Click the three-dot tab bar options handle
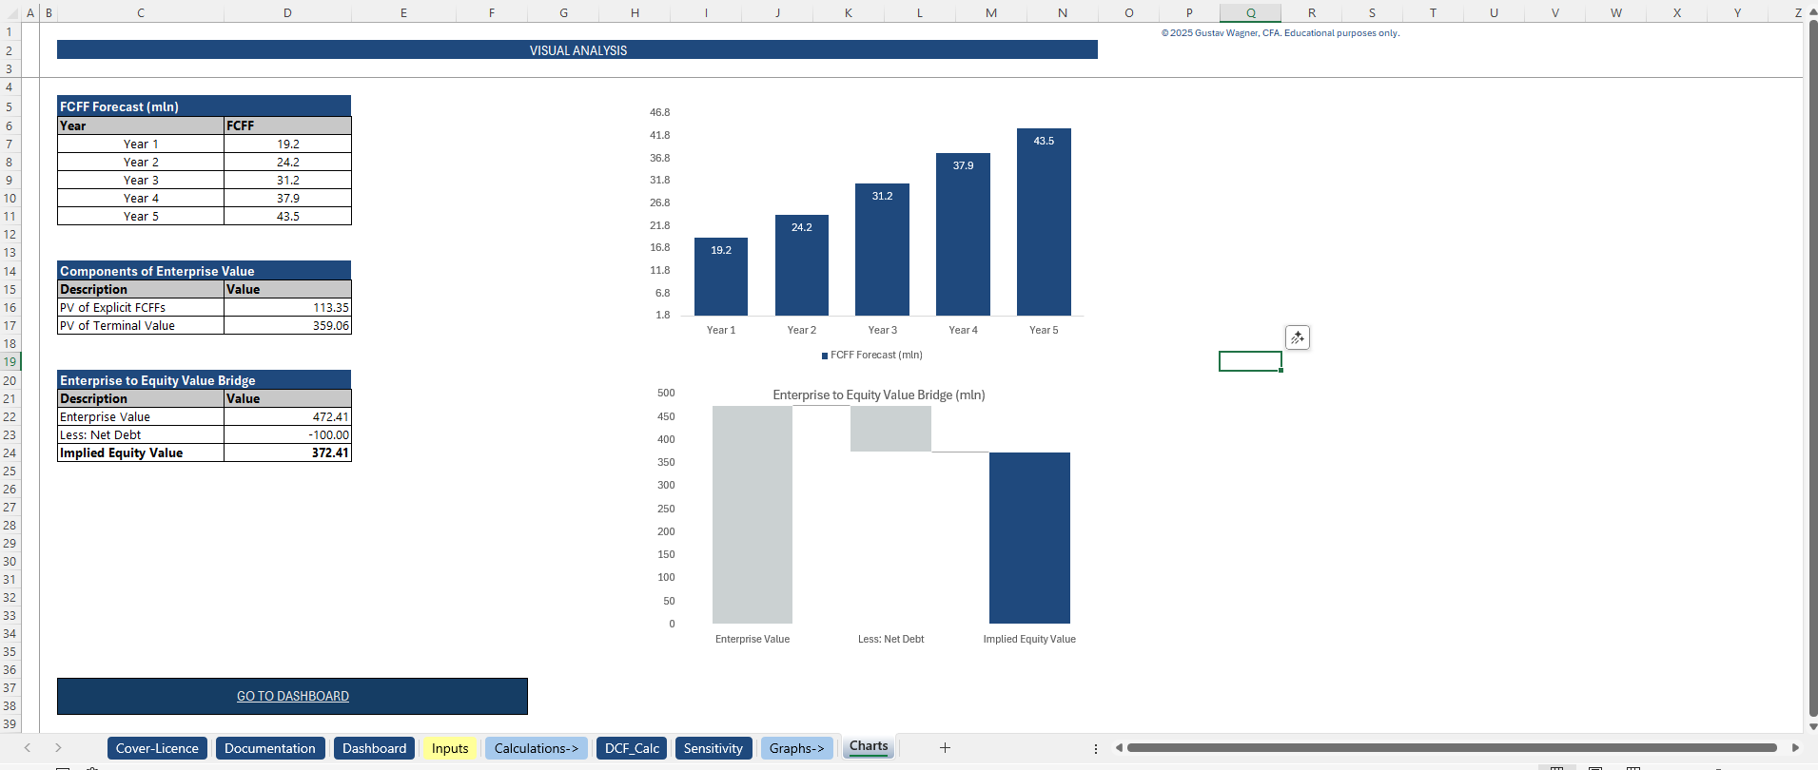The image size is (1818, 770). 1096,748
